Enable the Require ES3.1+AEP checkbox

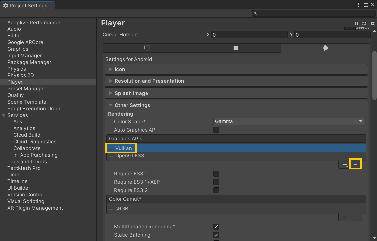click(216, 182)
